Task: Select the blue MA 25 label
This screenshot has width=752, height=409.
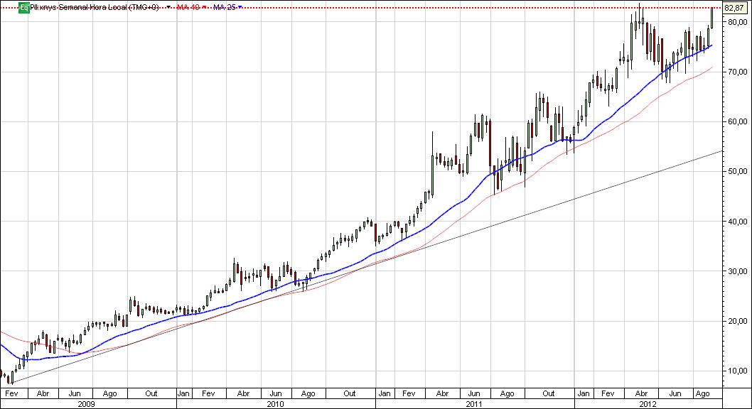Action: coord(224,8)
